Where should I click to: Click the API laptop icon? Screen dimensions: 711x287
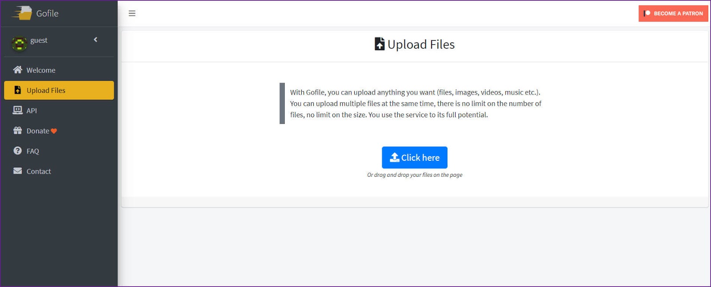tap(17, 110)
